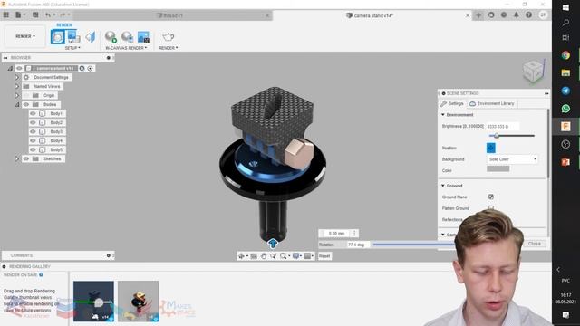Hide the Bodies folder
The image size is (580, 326).
pyautogui.click(x=26, y=105)
